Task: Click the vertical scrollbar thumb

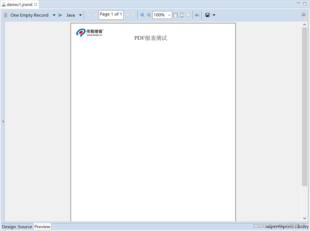Action: click(x=304, y=107)
